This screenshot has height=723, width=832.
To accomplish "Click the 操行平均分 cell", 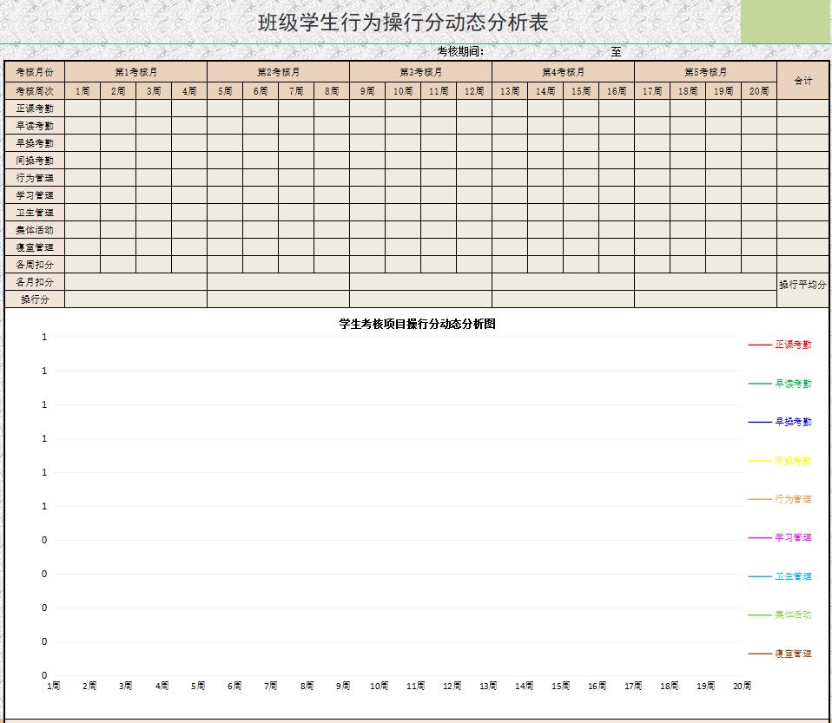I will pos(802,282).
